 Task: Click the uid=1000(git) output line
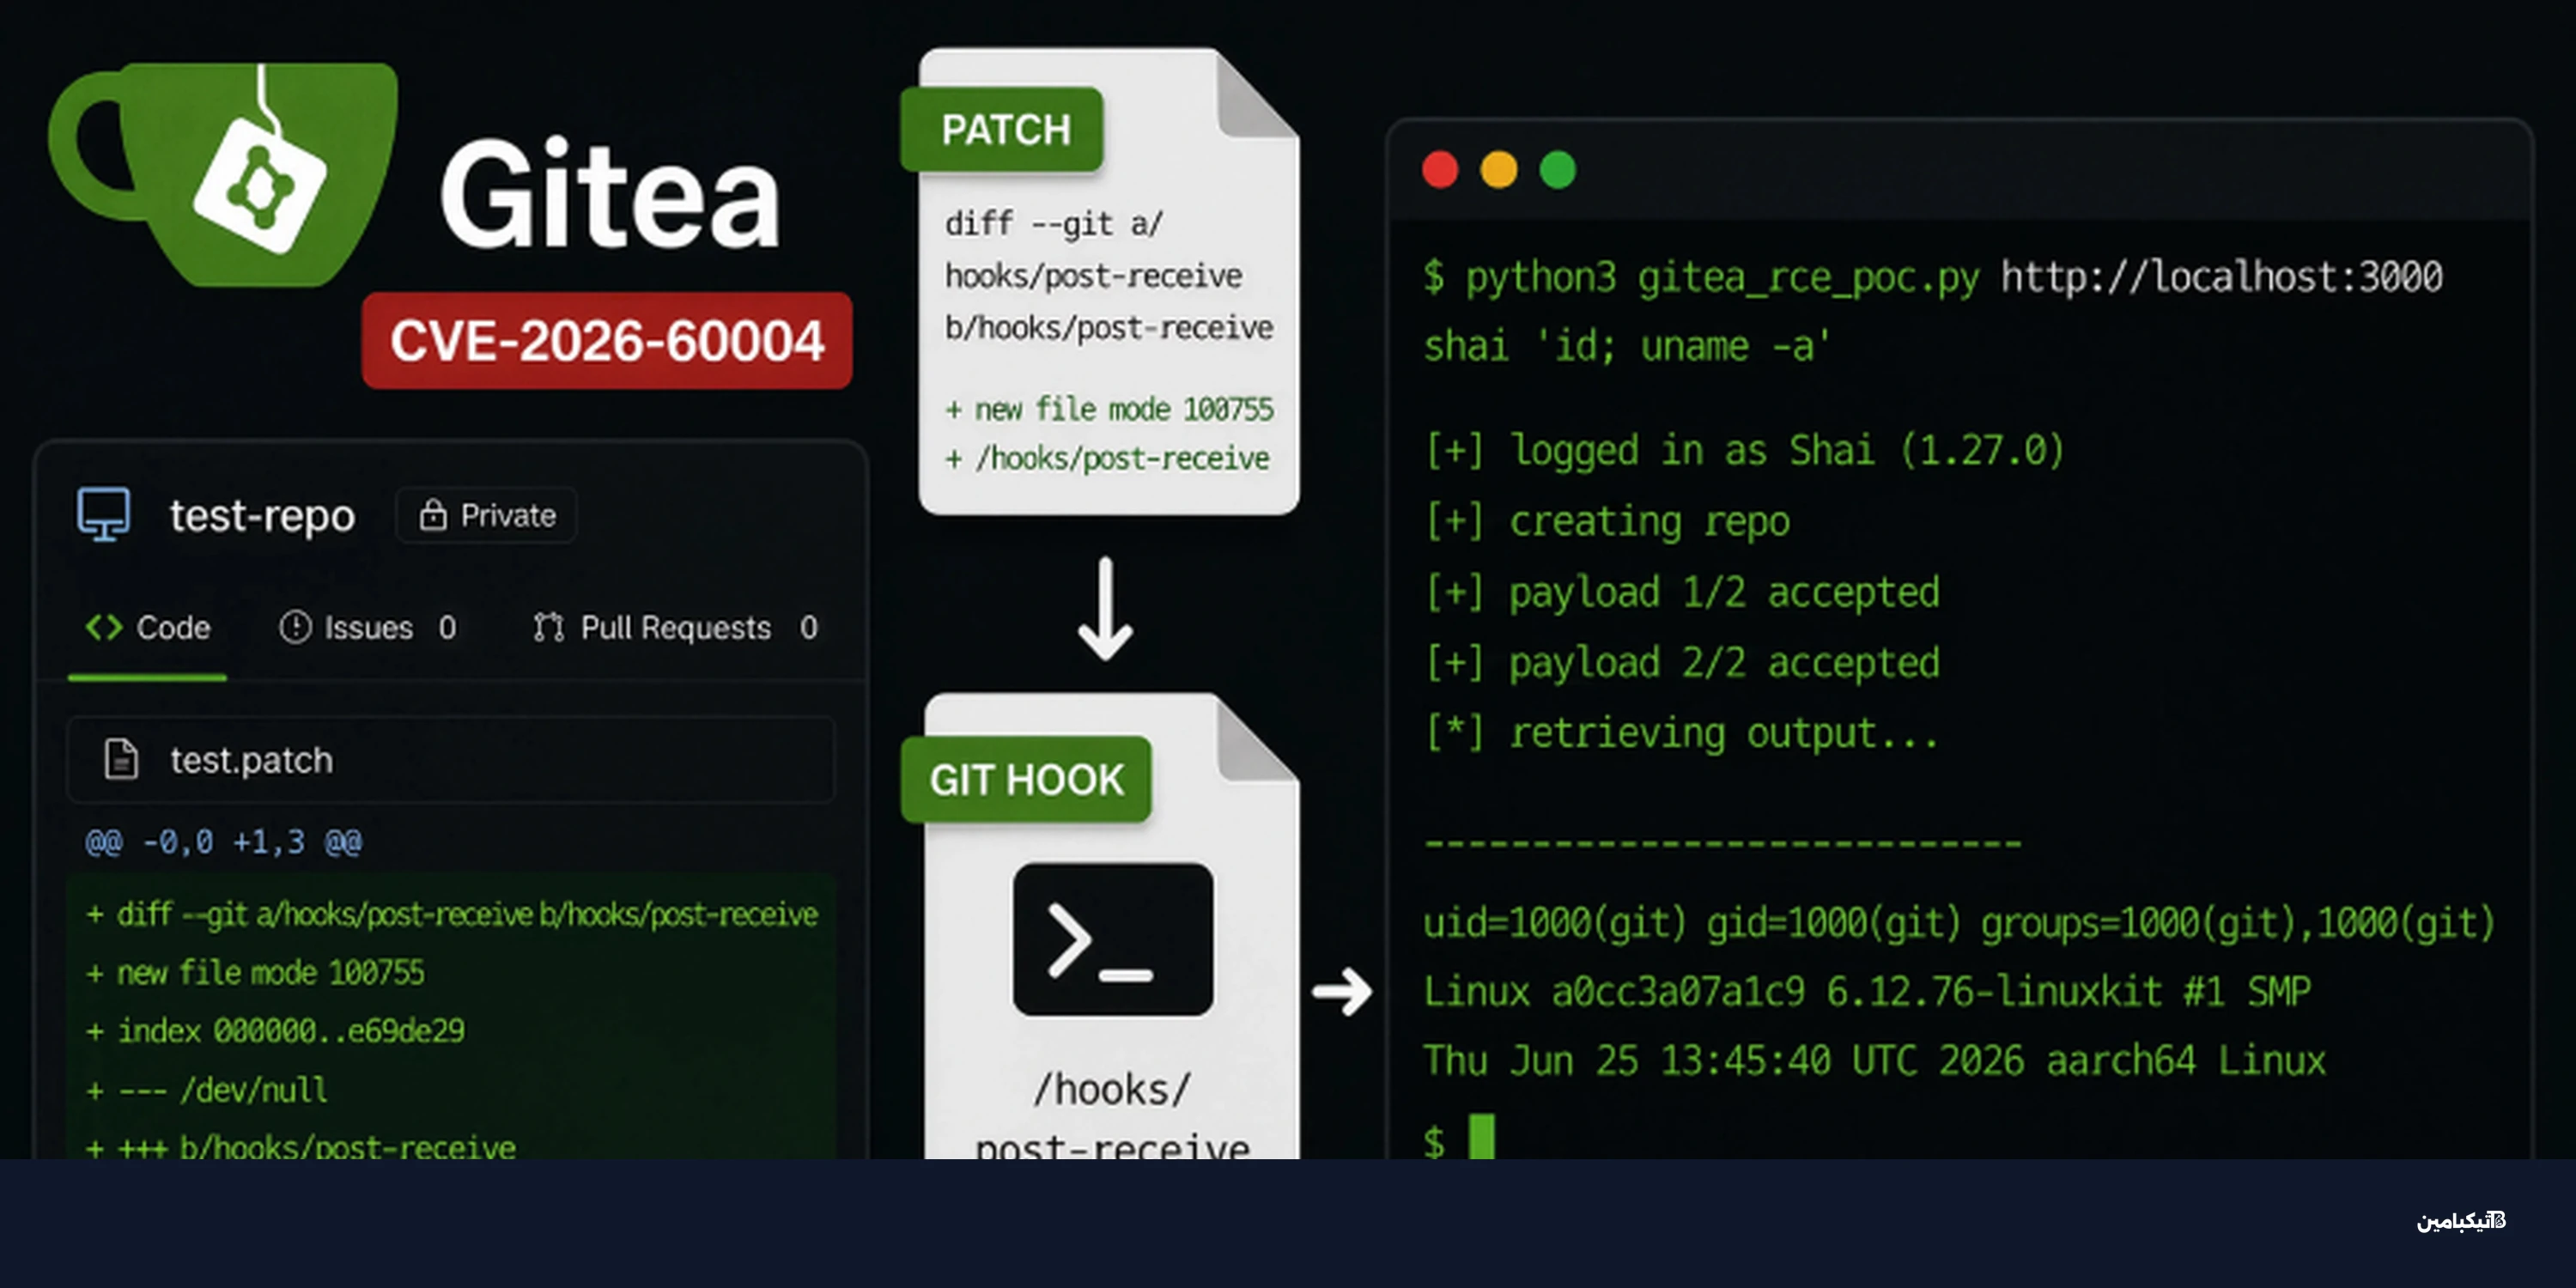[1959, 922]
